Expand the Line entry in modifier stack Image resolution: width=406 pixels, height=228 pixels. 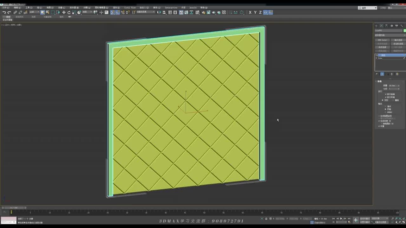[x=377, y=58]
